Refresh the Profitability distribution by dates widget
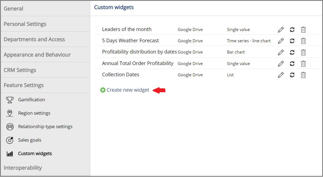The height and width of the screenshot is (177, 323). coord(292,52)
